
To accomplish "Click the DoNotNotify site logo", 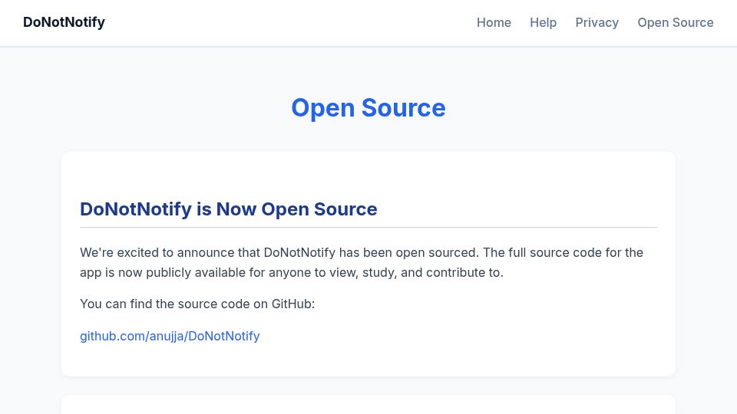I will (x=64, y=22).
